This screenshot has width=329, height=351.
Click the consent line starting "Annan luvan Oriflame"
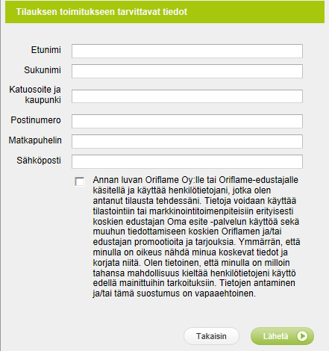(x=195, y=180)
